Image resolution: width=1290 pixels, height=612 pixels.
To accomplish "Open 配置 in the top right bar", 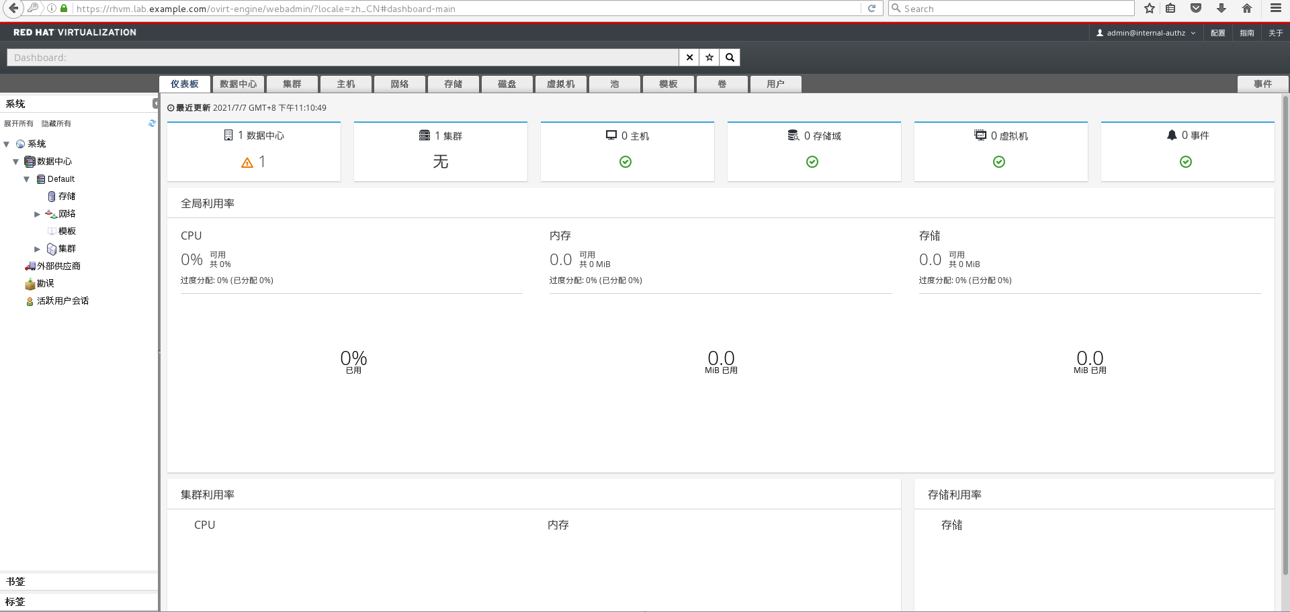I will 1218,32.
